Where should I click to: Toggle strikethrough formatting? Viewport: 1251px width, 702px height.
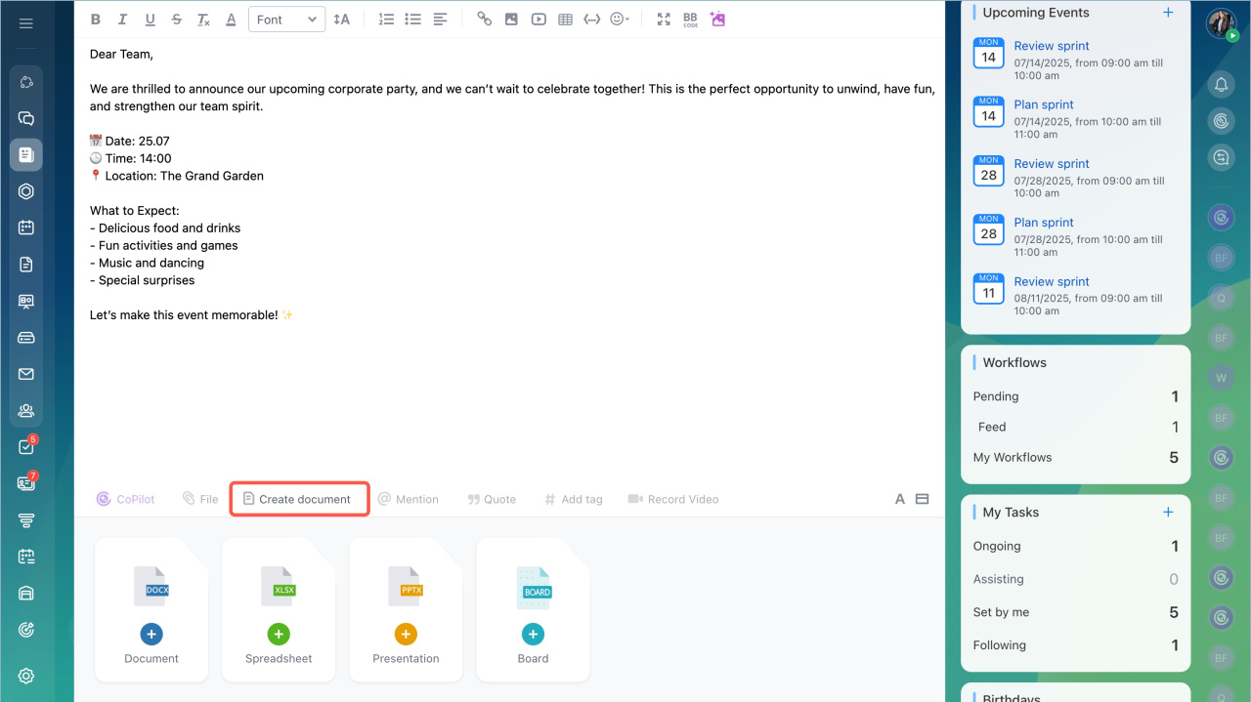click(x=176, y=20)
